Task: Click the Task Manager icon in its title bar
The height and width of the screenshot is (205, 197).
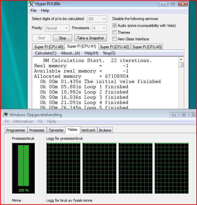Action: (6, 115)
